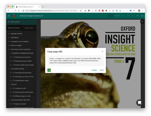
Task: Open the chat support widget
Action: point(139,103)
